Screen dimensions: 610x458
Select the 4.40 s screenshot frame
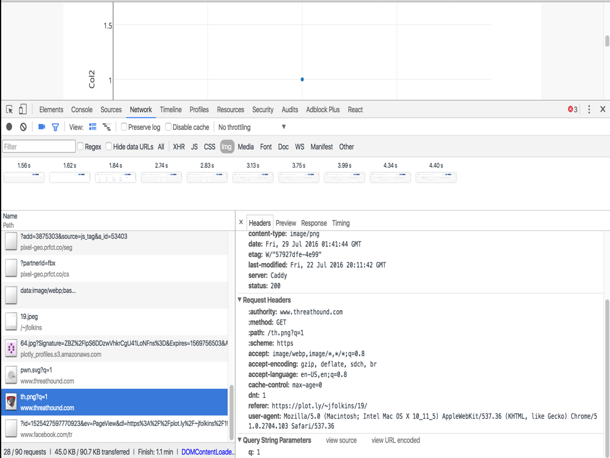click(x=435, y=177)
